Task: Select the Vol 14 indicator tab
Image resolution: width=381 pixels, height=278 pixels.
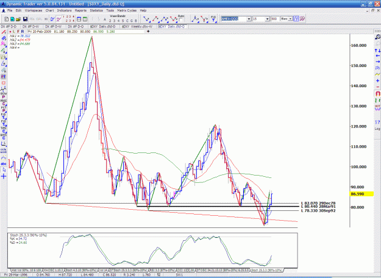Action: 103,270
